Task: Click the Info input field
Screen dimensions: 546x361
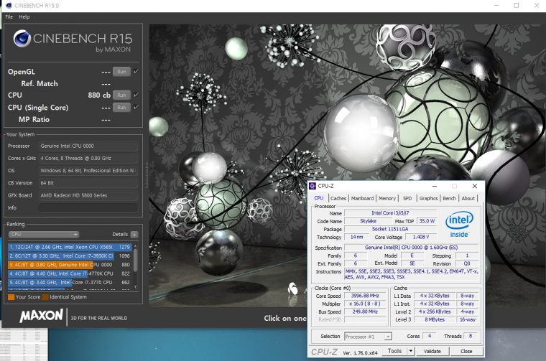Action: click(88, 207)
